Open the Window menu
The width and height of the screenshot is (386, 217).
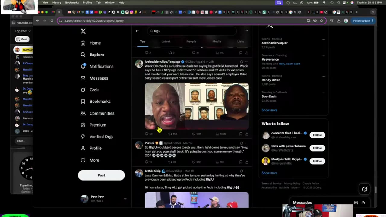[x=109, y=2]
